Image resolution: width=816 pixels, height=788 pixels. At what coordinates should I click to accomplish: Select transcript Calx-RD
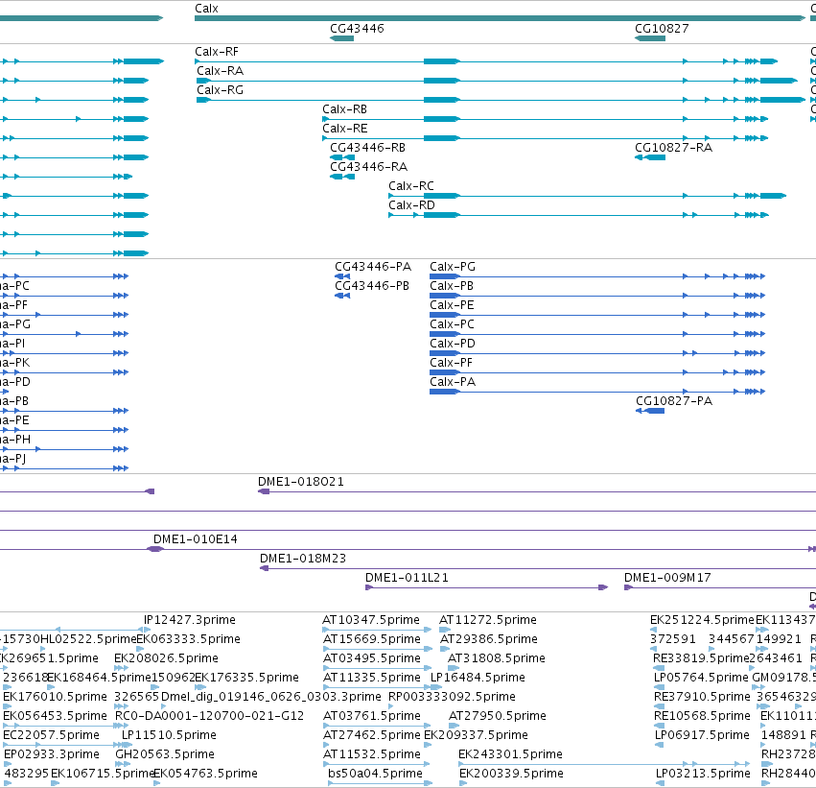pos(579,215)
